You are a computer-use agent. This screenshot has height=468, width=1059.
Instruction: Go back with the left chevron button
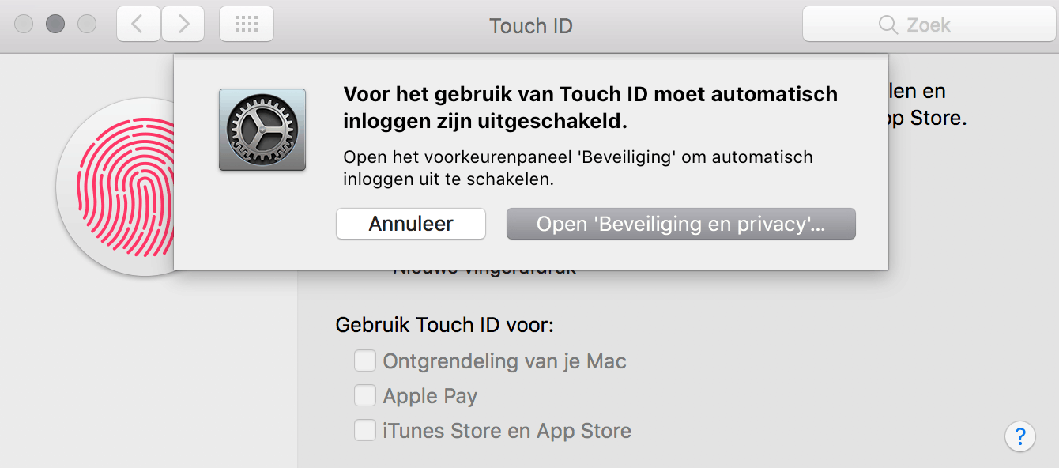click(x=138, y=25)
